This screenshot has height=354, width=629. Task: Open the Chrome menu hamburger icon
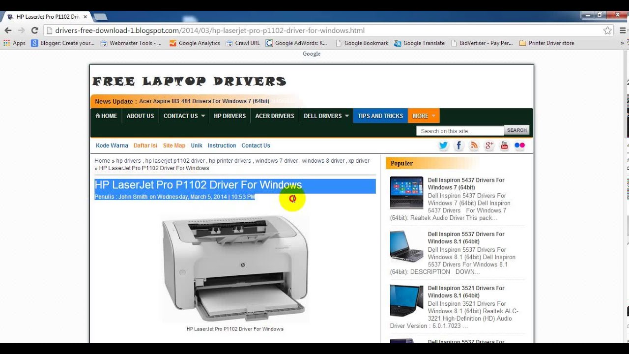623,30
